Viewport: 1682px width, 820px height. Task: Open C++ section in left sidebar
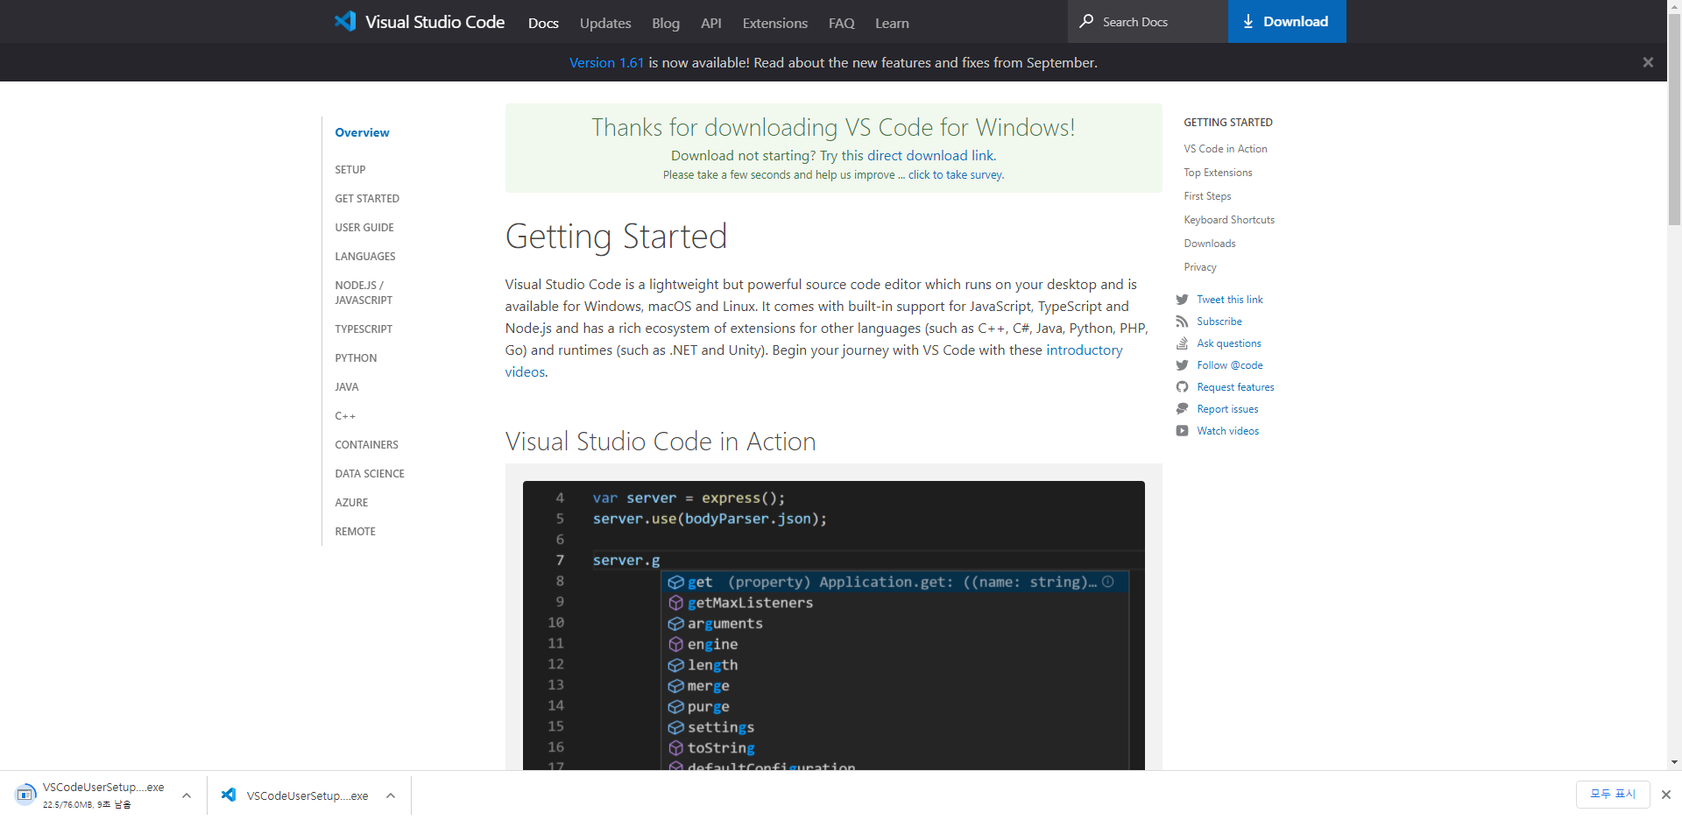345,415
